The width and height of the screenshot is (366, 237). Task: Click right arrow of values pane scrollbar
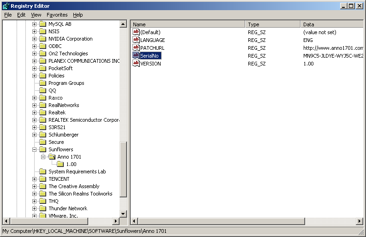[361, 221]
